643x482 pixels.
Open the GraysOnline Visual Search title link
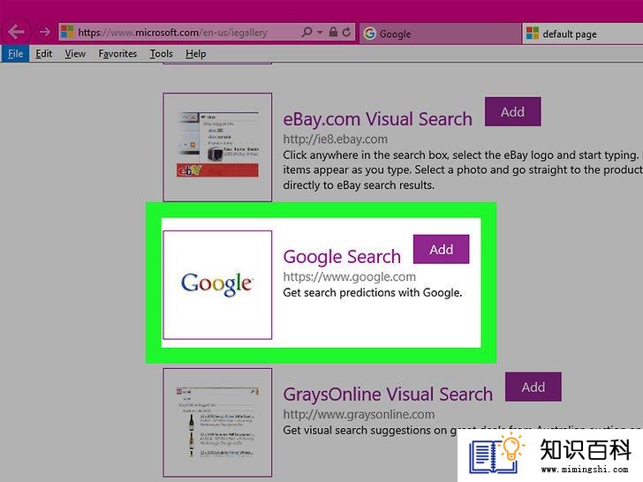pyautogui.click(x=388, y=394)
